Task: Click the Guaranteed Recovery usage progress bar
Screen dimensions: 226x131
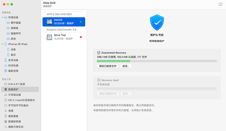Action: click(156, 61)
